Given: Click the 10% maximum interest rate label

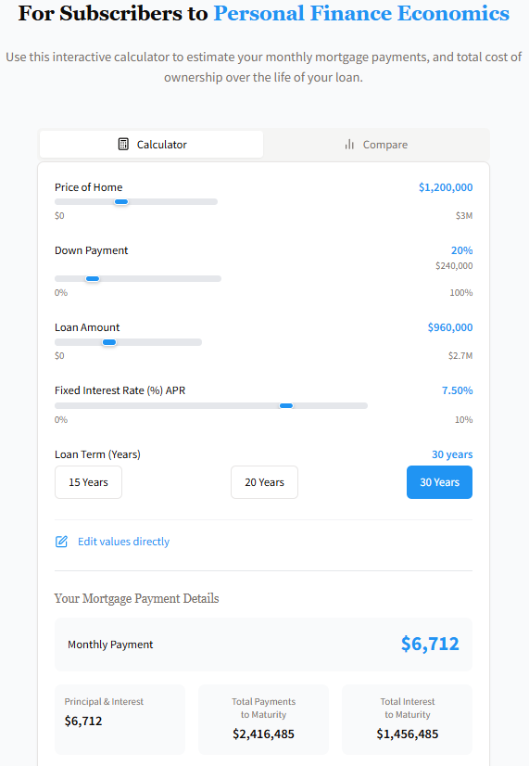Looking at the screenshot, I should pos(463,420).
